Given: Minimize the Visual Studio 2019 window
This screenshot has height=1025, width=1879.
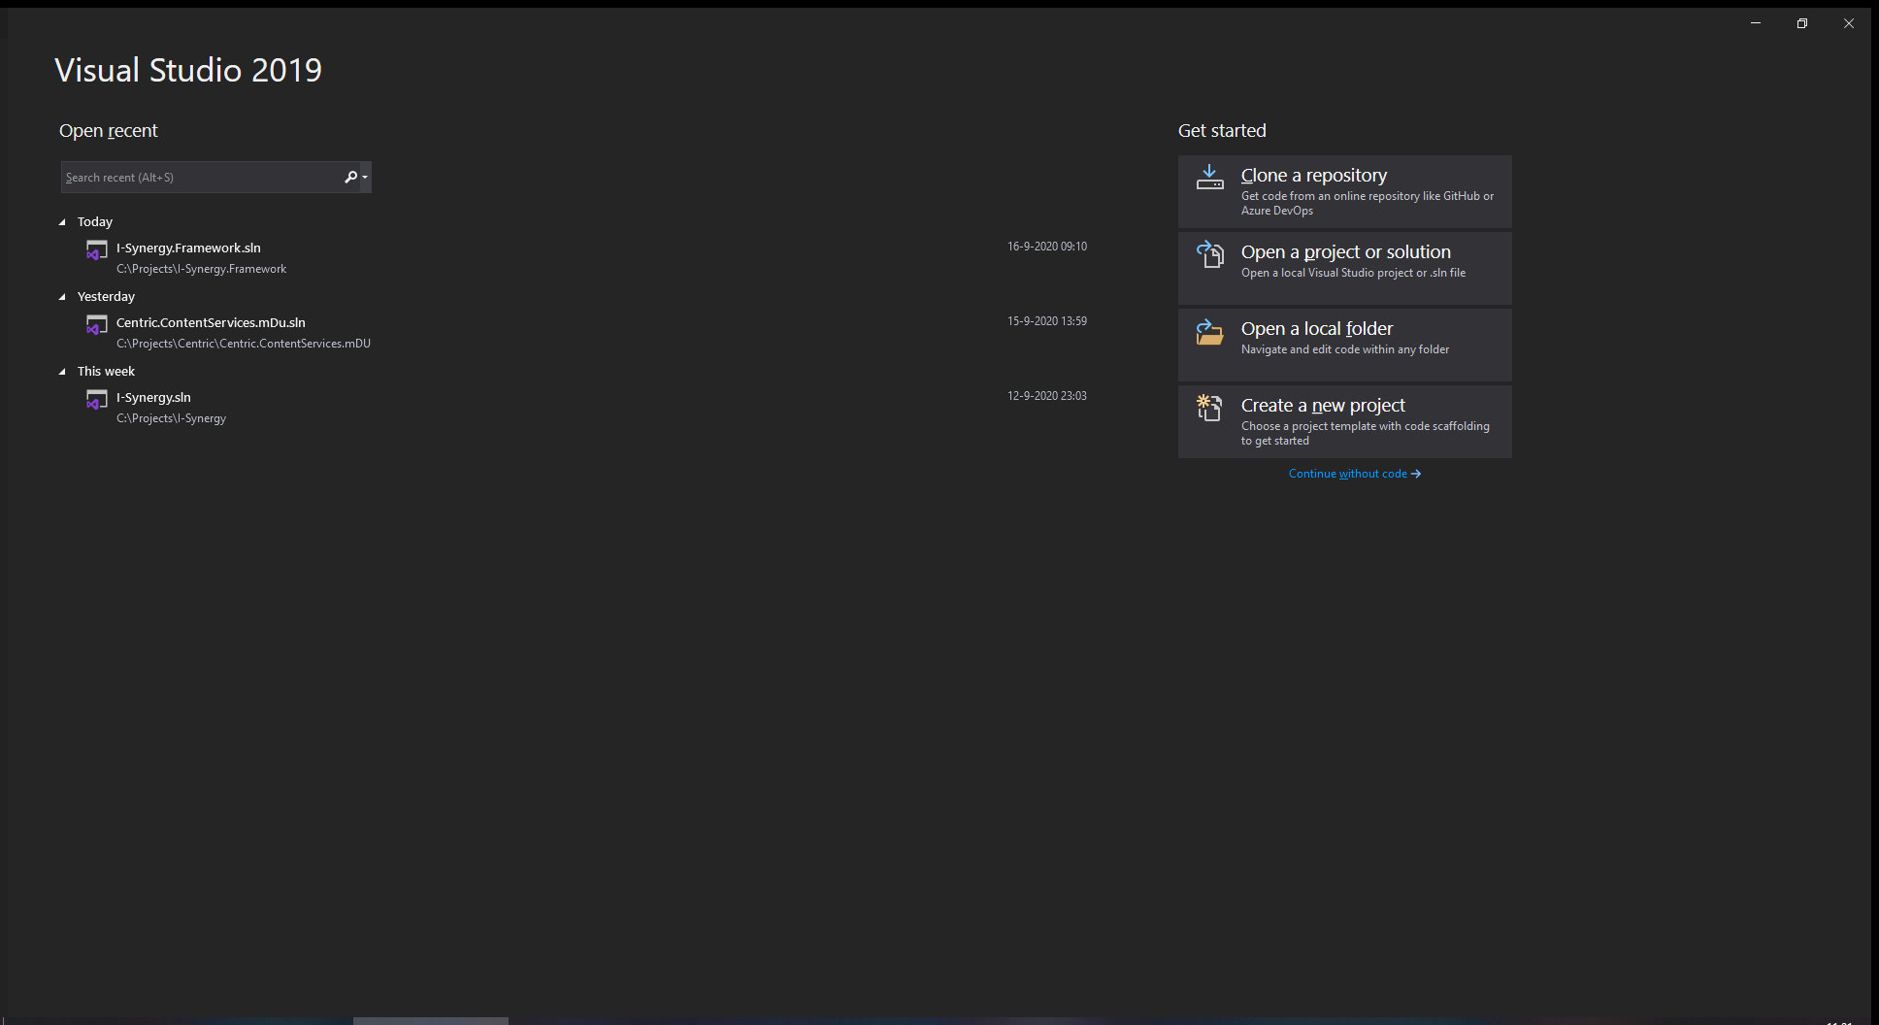Looking at the screenshot, I should point(1756,23).
